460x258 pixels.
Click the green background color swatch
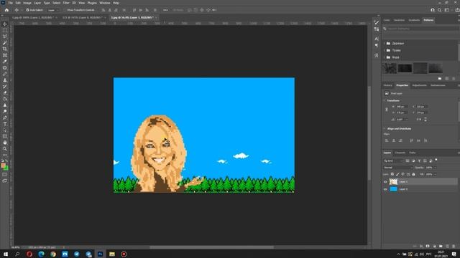[x=6, y=168]
